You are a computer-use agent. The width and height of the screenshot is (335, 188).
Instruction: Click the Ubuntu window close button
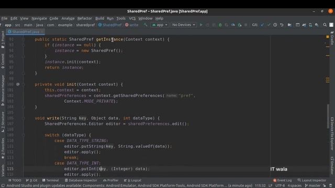[x=330, y=11]
